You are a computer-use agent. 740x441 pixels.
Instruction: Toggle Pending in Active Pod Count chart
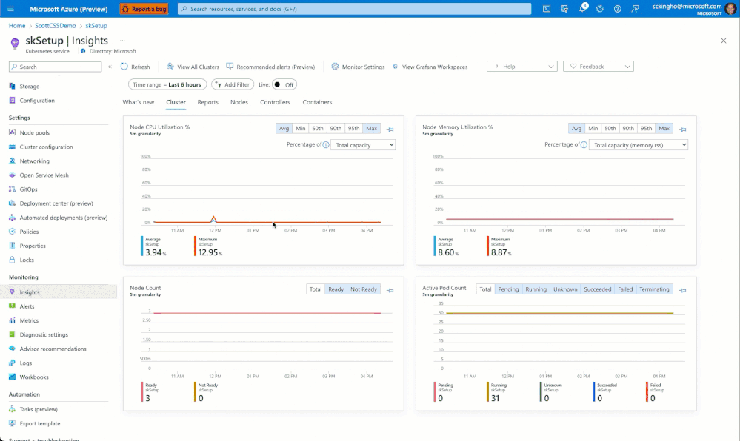point(508,289)
